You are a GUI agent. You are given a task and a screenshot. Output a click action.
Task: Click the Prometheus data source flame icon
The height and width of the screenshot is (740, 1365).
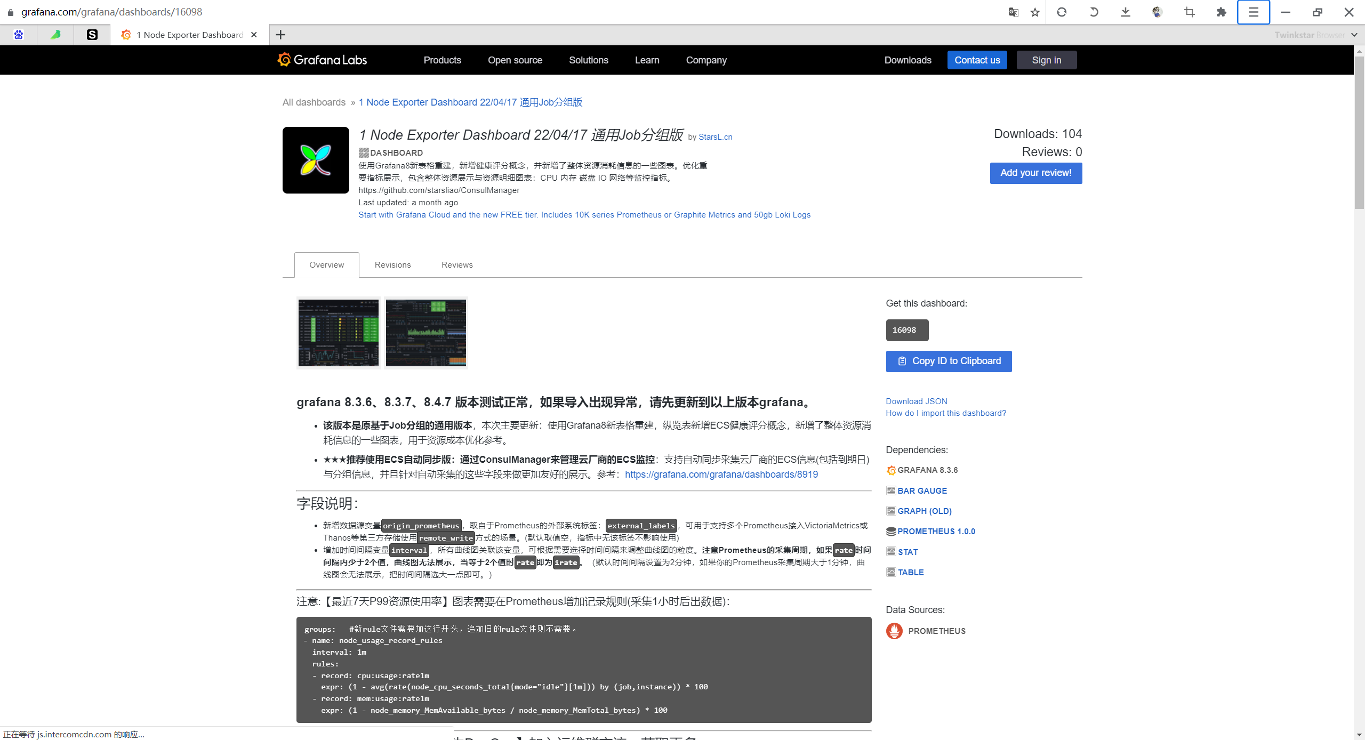click(x=894, y=631)
